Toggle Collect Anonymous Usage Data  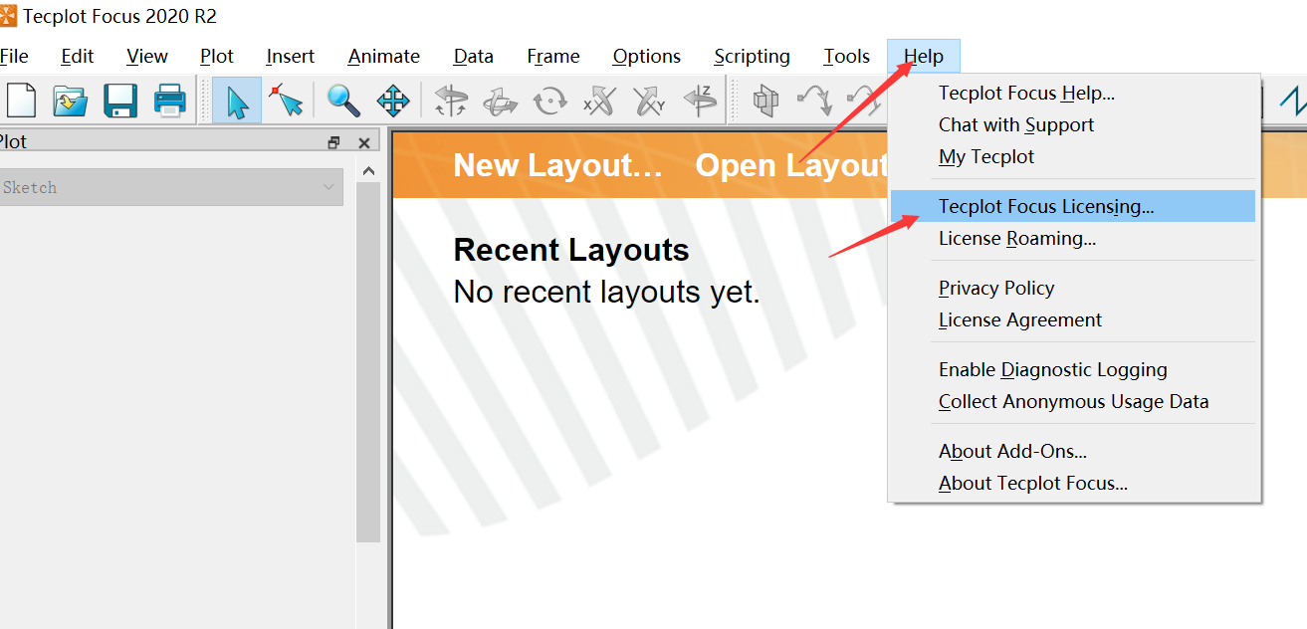(x=1073, y=402)
